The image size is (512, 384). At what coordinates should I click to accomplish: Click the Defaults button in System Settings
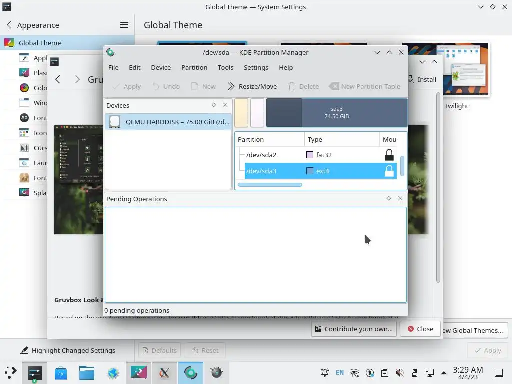[160, 350]
